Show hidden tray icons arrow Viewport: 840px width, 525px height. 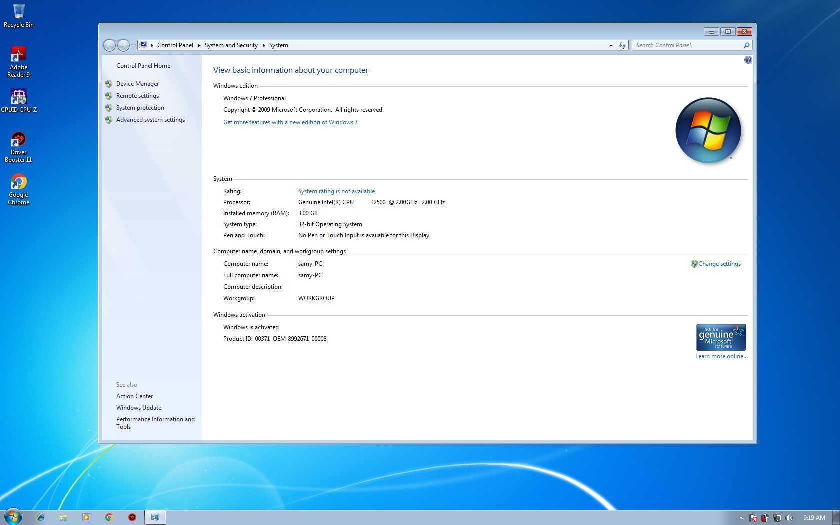tap(741, 518)
